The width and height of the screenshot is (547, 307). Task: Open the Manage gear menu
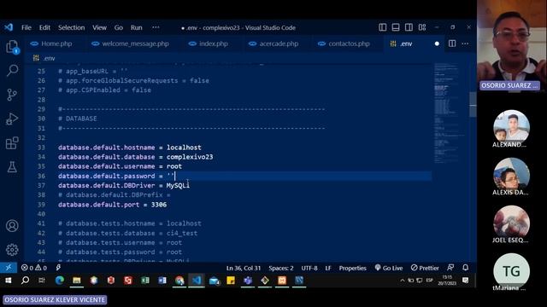[x=12, y=250]
